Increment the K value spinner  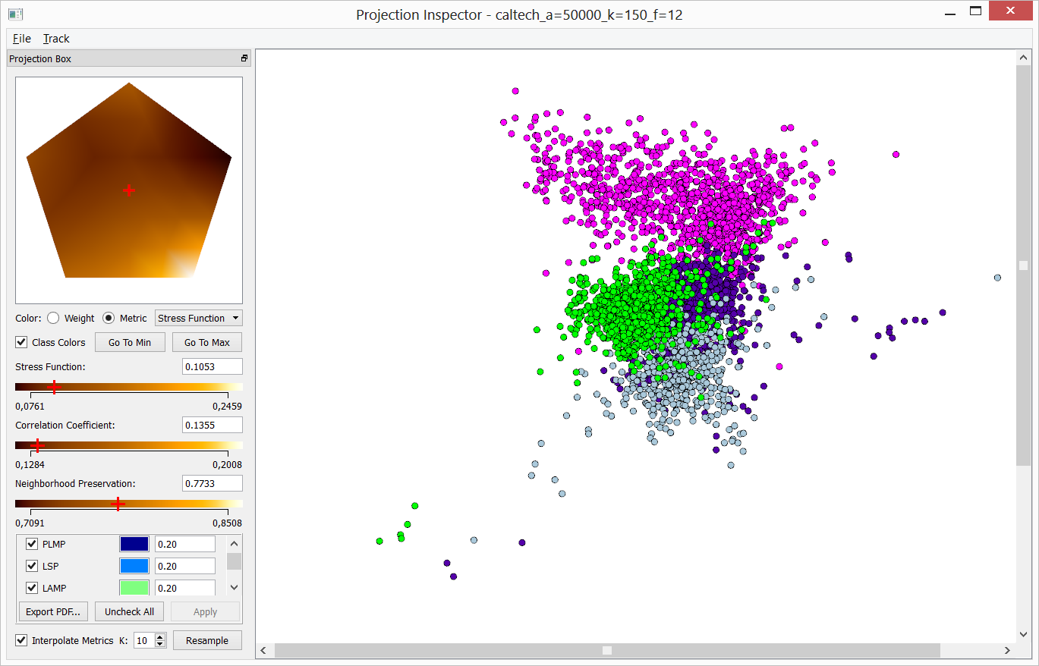(x=160, y=637)
